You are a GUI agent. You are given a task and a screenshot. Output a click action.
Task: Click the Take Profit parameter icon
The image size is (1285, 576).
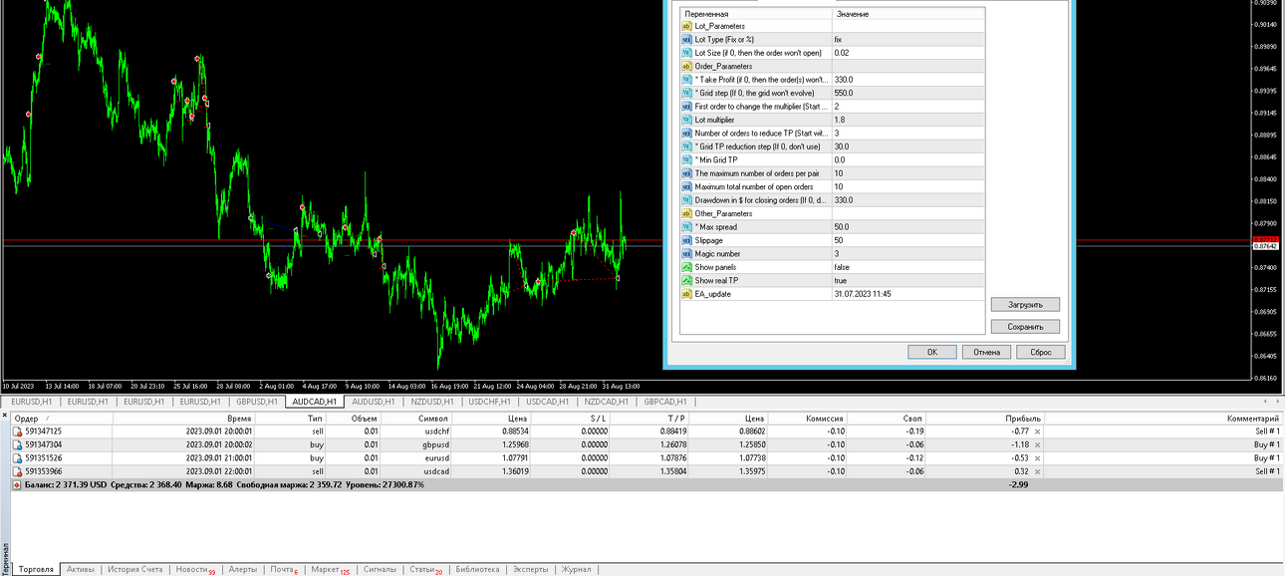tap(686, 80)
